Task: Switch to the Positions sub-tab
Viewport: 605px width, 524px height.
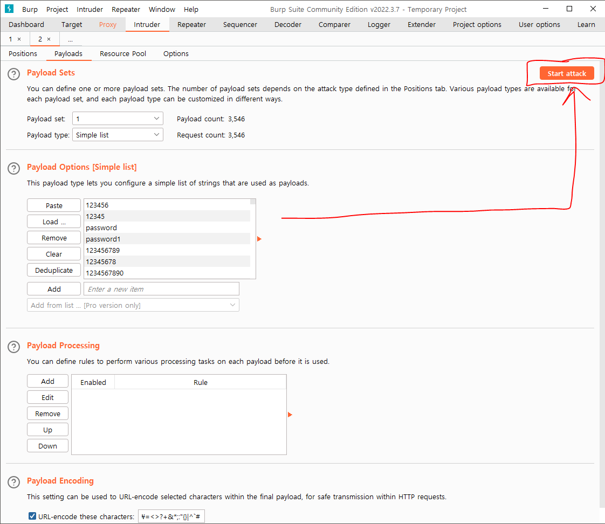Action: [x=23, y=53]
